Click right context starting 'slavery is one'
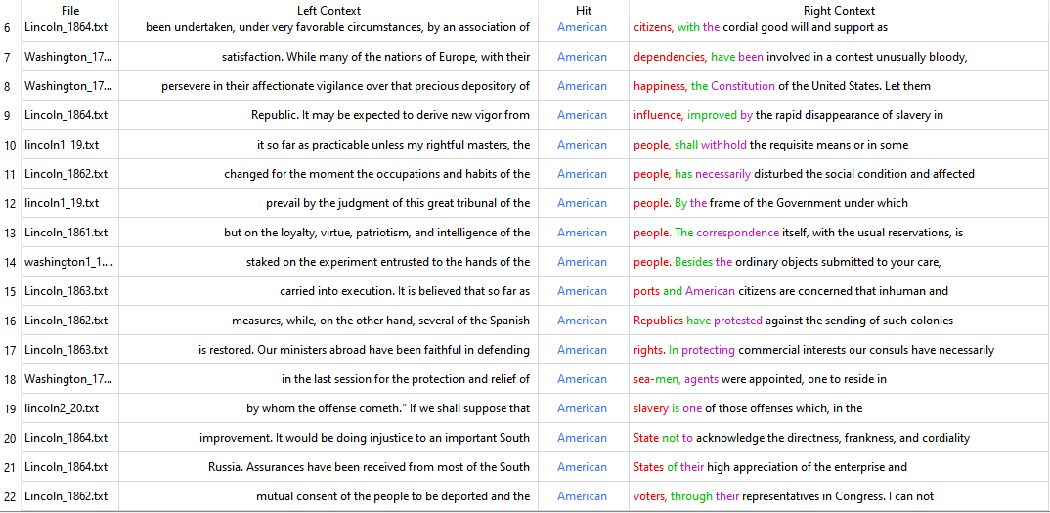 click(x=747, y=408)
